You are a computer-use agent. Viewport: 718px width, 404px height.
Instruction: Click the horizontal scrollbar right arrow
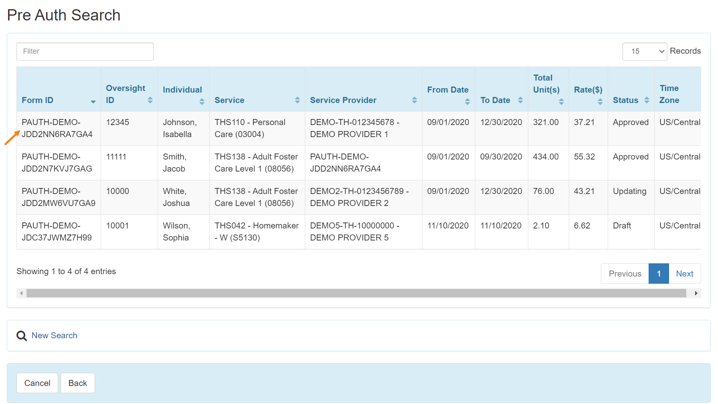coord(696,293)
